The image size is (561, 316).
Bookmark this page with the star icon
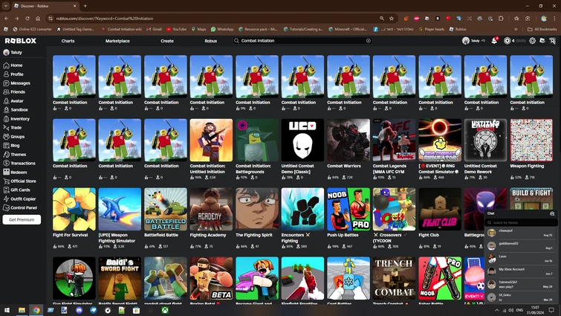pyautogui.click(x=392, y=19)
